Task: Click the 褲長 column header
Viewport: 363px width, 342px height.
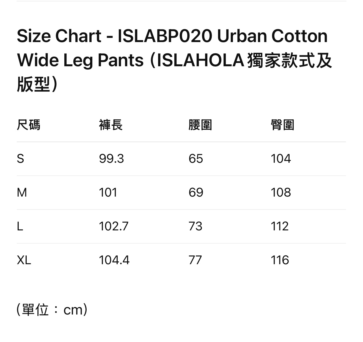Action: 111,125
